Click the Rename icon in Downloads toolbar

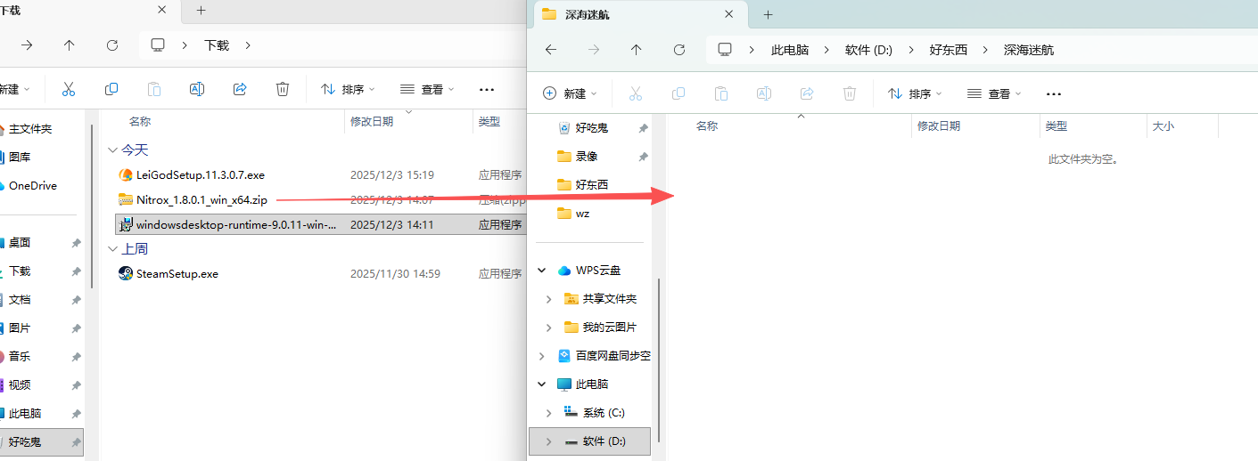point(197,89)
